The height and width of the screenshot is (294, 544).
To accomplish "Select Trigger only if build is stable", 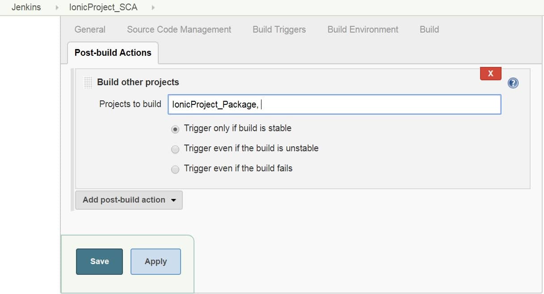I will 175,129.
